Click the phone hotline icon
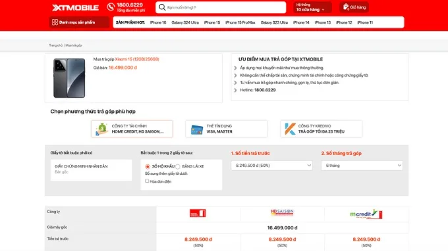This screenshot has width=448, height=251. coord(111,7)
